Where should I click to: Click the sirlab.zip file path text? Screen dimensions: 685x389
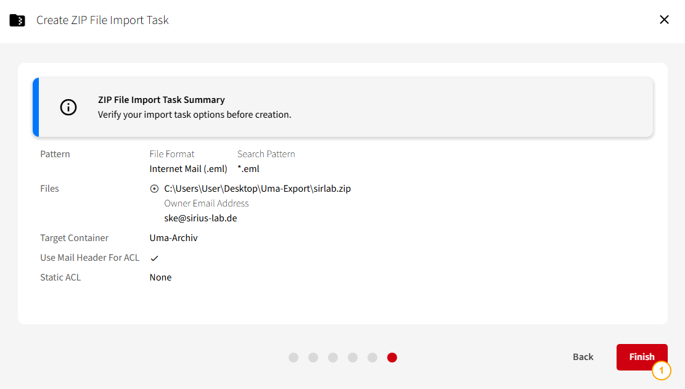click(x=257, y=189)
